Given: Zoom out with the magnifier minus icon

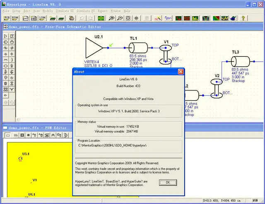Looking at the screenshot, I should click(x=120, y=18).
